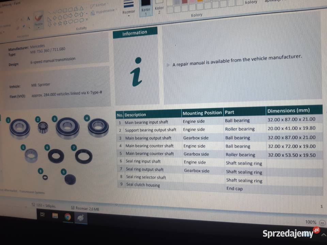Select the Fill with color bucket tool
Screen dimensions: 327x245
[22, 20]
